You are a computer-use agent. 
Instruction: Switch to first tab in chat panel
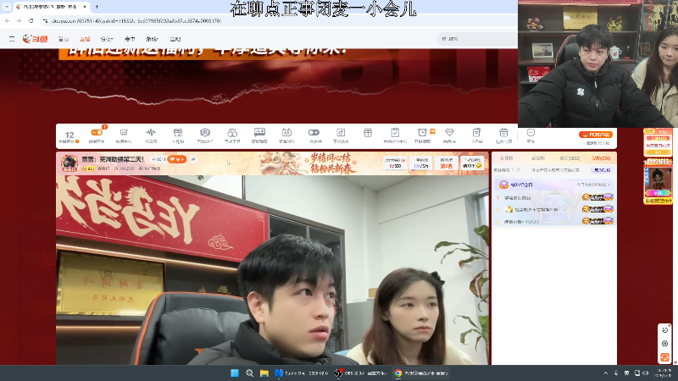point(506,158)
